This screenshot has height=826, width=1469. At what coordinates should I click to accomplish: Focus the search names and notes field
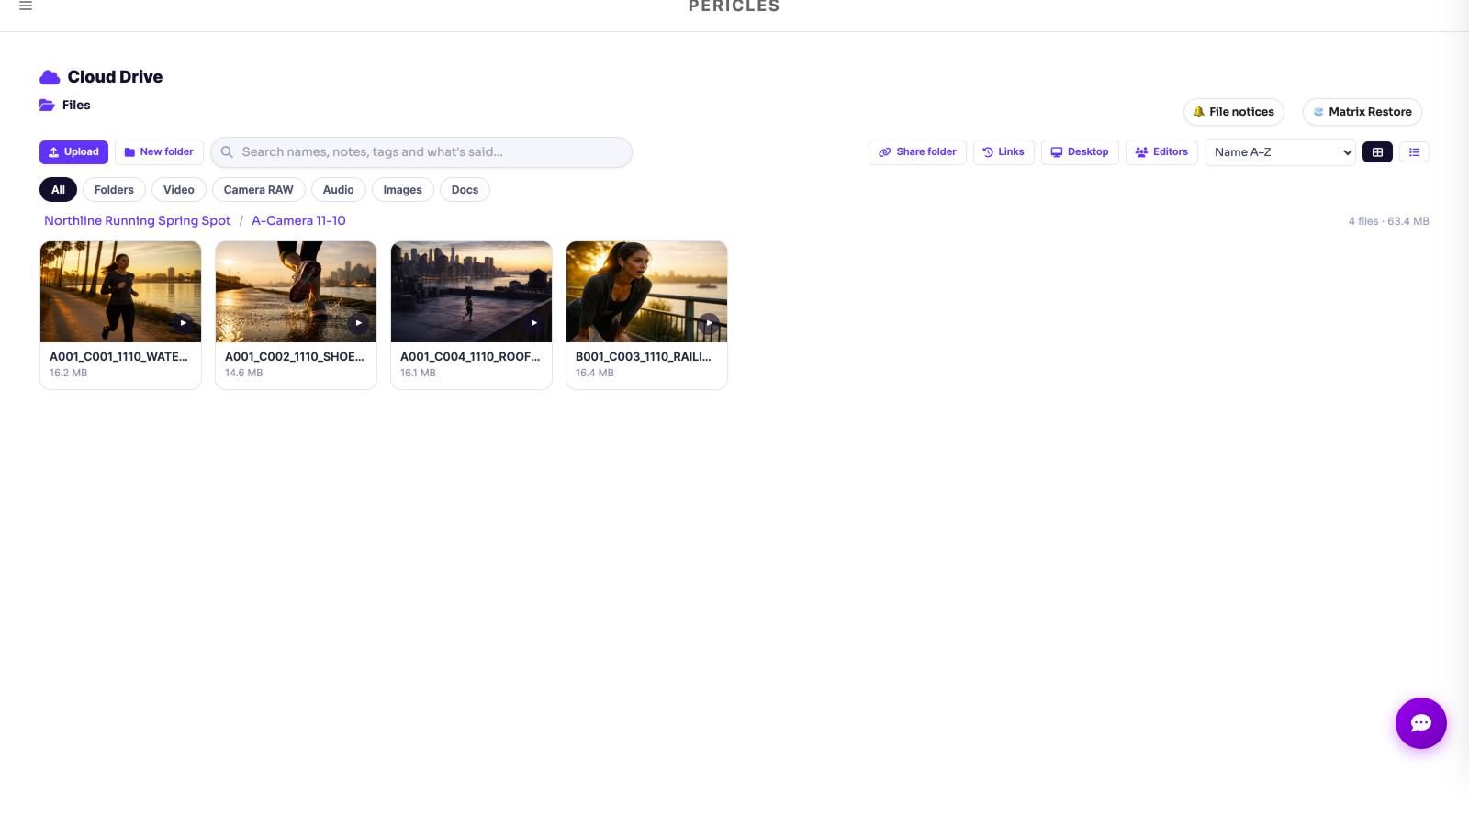[421, 152]
